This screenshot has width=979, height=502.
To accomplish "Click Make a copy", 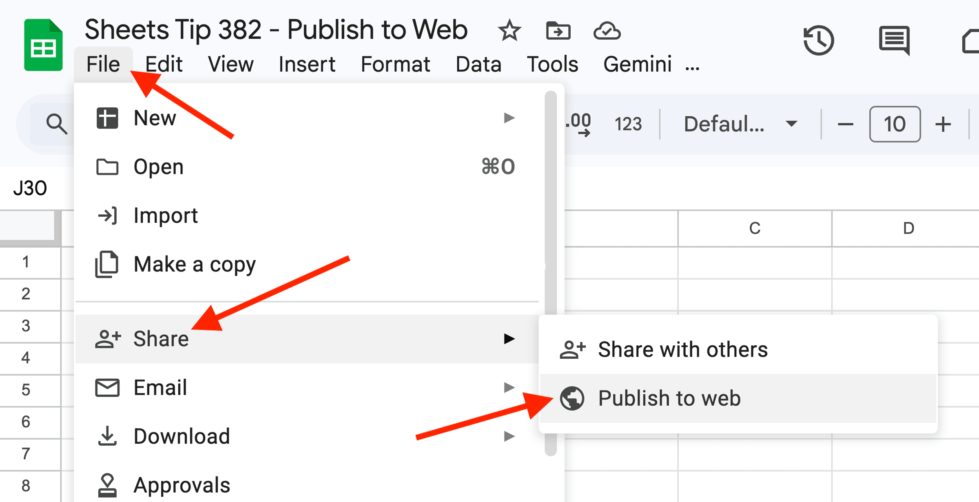I will (195, 264).
